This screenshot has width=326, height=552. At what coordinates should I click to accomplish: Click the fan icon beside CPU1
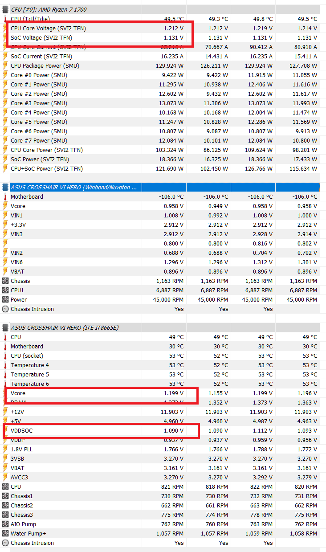click(5, 290)
